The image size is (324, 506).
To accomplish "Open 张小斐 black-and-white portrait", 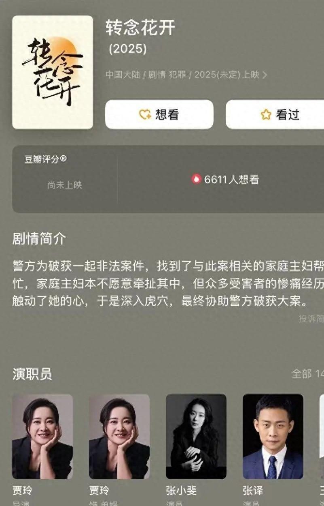I will 196,437.
